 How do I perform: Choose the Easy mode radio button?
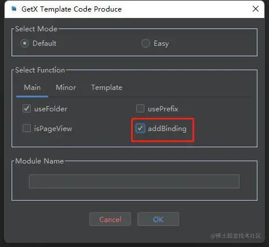[146, 43]
